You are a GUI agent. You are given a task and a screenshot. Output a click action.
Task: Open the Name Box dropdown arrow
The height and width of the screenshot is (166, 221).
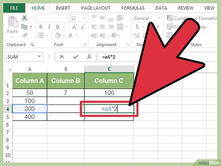(39, 57)
